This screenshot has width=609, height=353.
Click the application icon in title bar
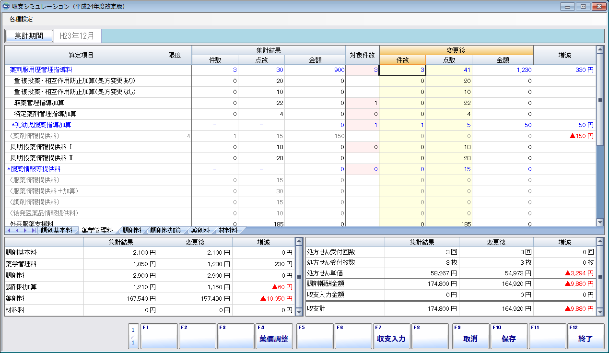[x=6, y=7]
